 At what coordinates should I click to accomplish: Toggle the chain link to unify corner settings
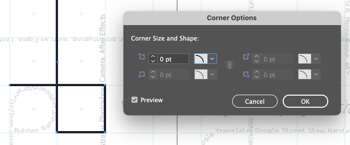pyautogui.click(x=230, y=65)
